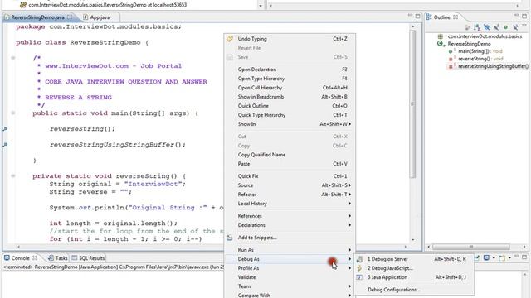Viewport: 531px width, 298px height.
Task: Choose Show in Breadcrumb menu entry
Action: click(x=290, y=97)
